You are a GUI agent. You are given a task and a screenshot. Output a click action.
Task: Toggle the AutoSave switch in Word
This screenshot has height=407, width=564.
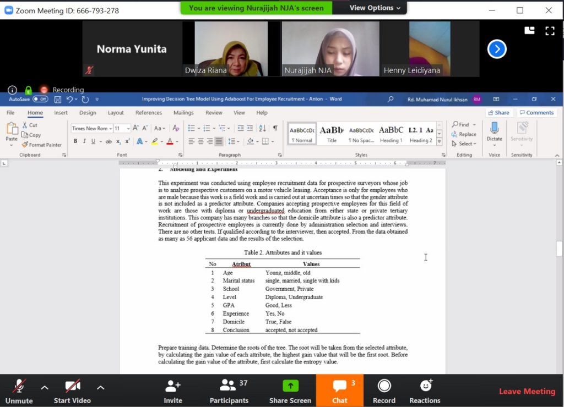coord(40,99)
